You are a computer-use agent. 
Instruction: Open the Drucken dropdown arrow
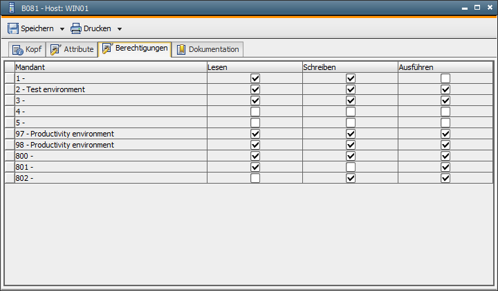tap(120, 29)
